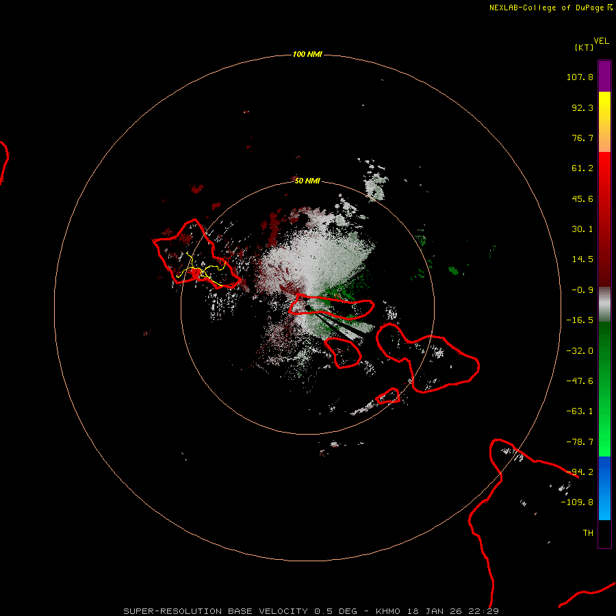Pick the gray near-zero segment of color bar

coord(604,305)
